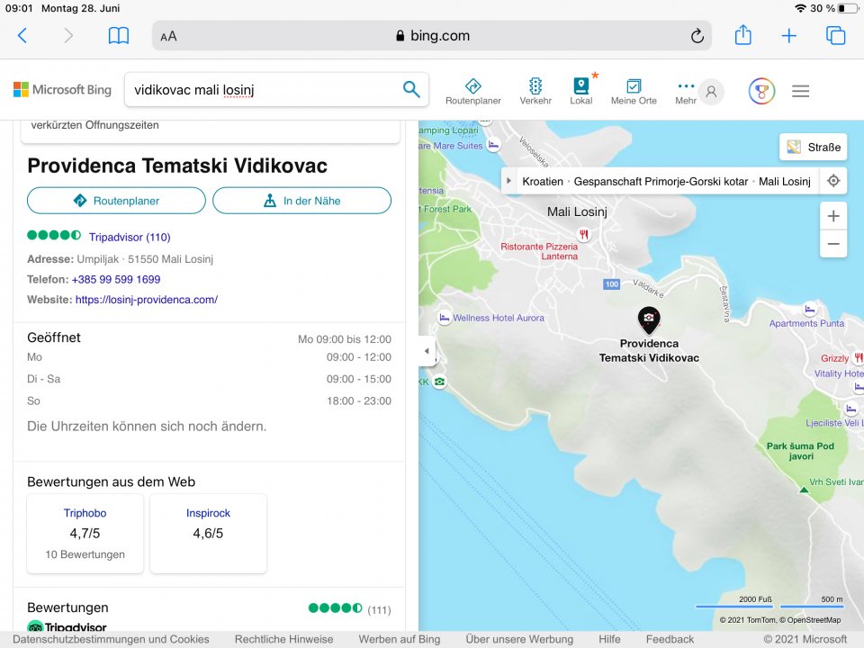Open a new Safari tab
Screen dimensions: 864x648
click(x=788, y=36)
